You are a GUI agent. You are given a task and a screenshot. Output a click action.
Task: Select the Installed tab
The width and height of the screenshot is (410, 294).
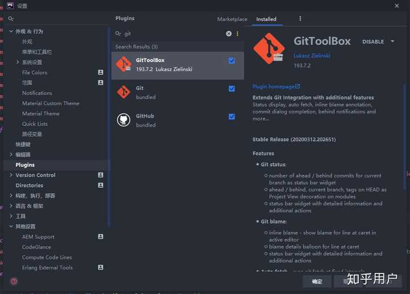tap(266, 19)
